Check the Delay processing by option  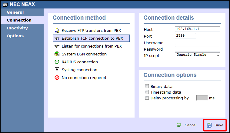tap(147, 98)
